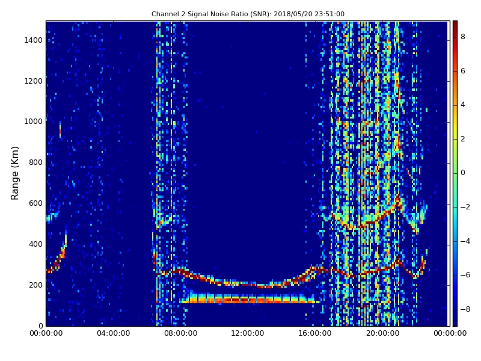
Task: Click the colorbar label −8
Action: [x=465, y=309]
